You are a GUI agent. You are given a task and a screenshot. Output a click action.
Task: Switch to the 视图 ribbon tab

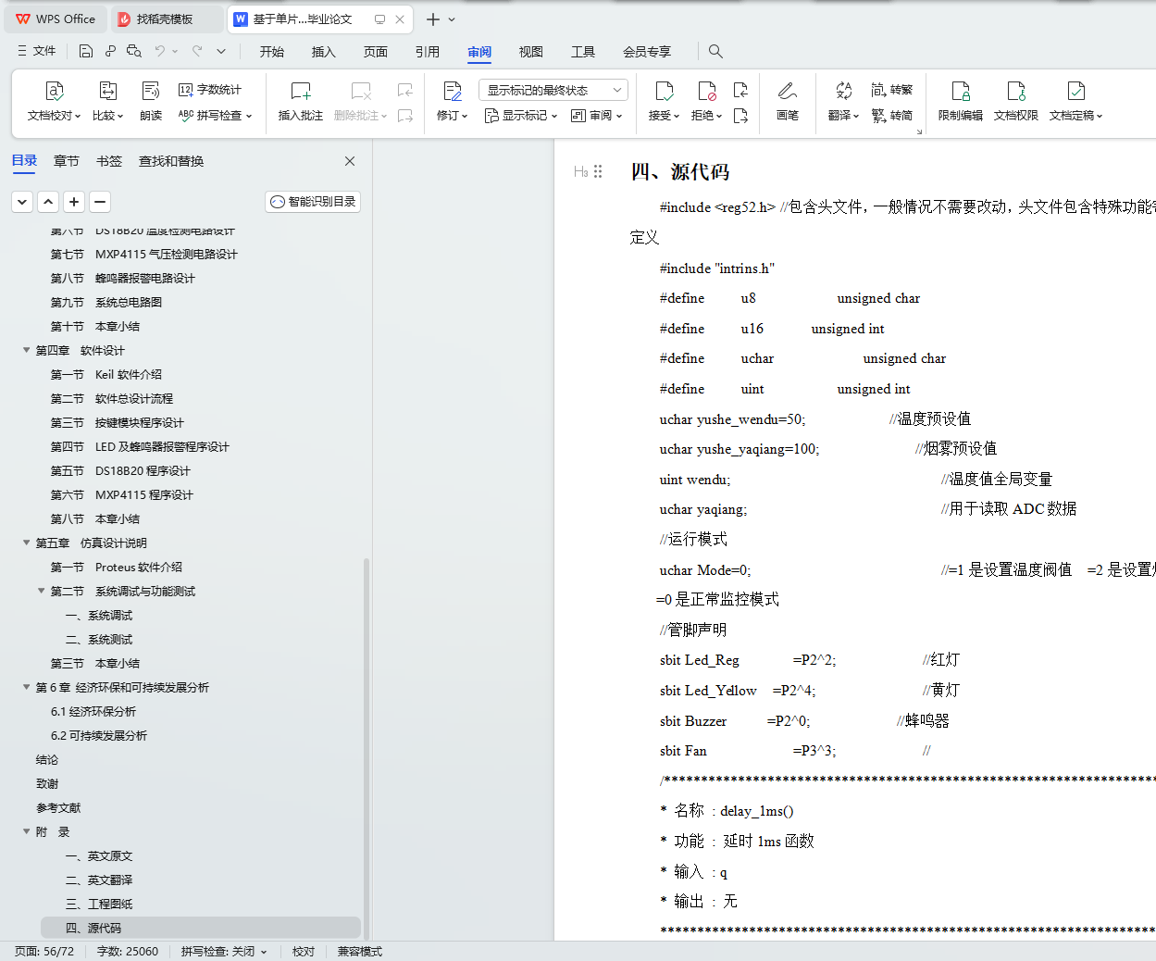tap(531, 52)
